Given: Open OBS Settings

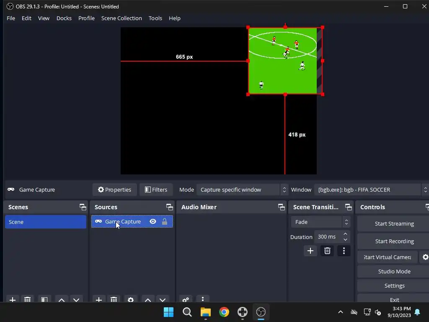Looking at the screenshot, I should tap(394, 286).
